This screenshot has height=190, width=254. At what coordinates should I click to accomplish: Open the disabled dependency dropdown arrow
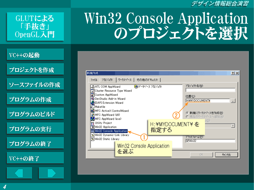(233, 126)
